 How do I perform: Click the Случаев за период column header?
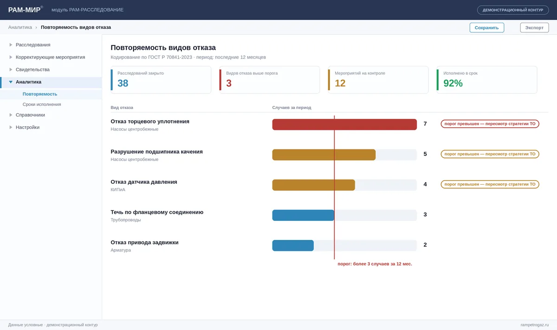pos(291,108)
